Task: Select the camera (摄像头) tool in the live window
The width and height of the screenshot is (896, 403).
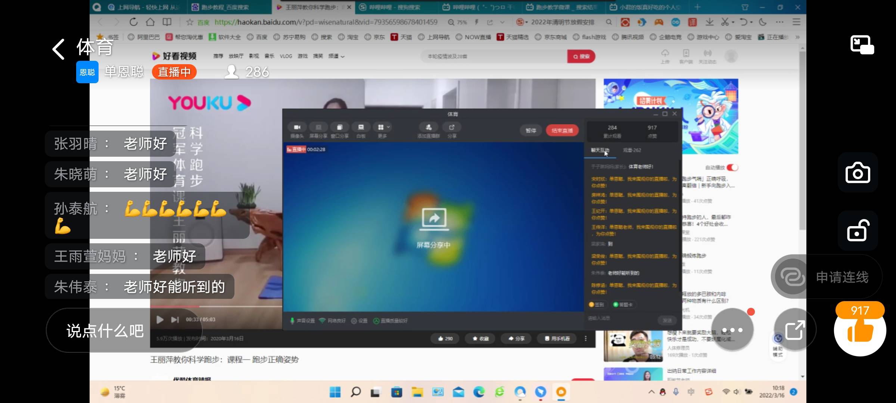Action: click(x=297, y=127)
